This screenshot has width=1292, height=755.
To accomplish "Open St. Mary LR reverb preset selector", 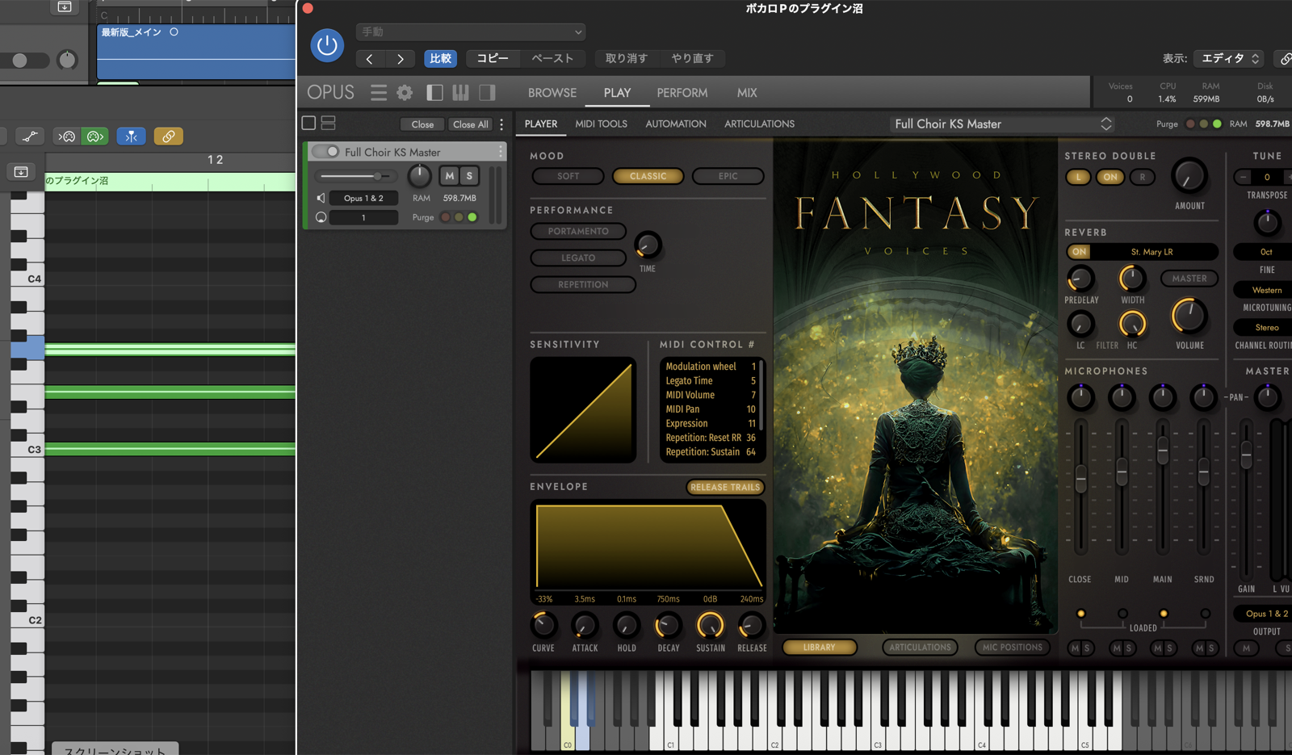I will point(1152,252).
